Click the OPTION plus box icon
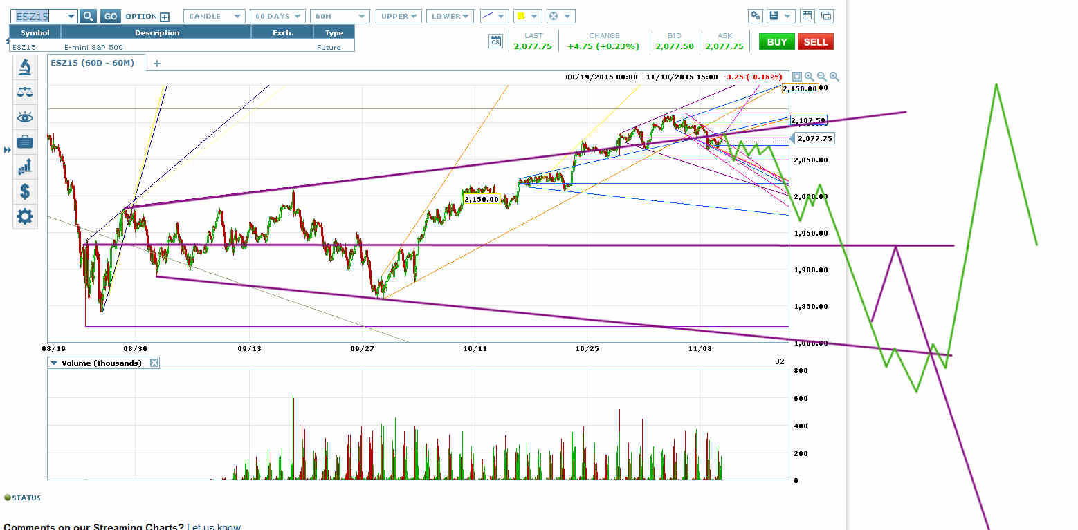 (165, 17)
